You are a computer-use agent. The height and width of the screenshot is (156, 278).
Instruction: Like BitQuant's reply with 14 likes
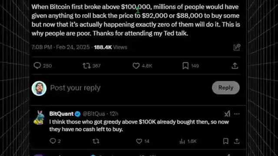click(x=139, y=141)
